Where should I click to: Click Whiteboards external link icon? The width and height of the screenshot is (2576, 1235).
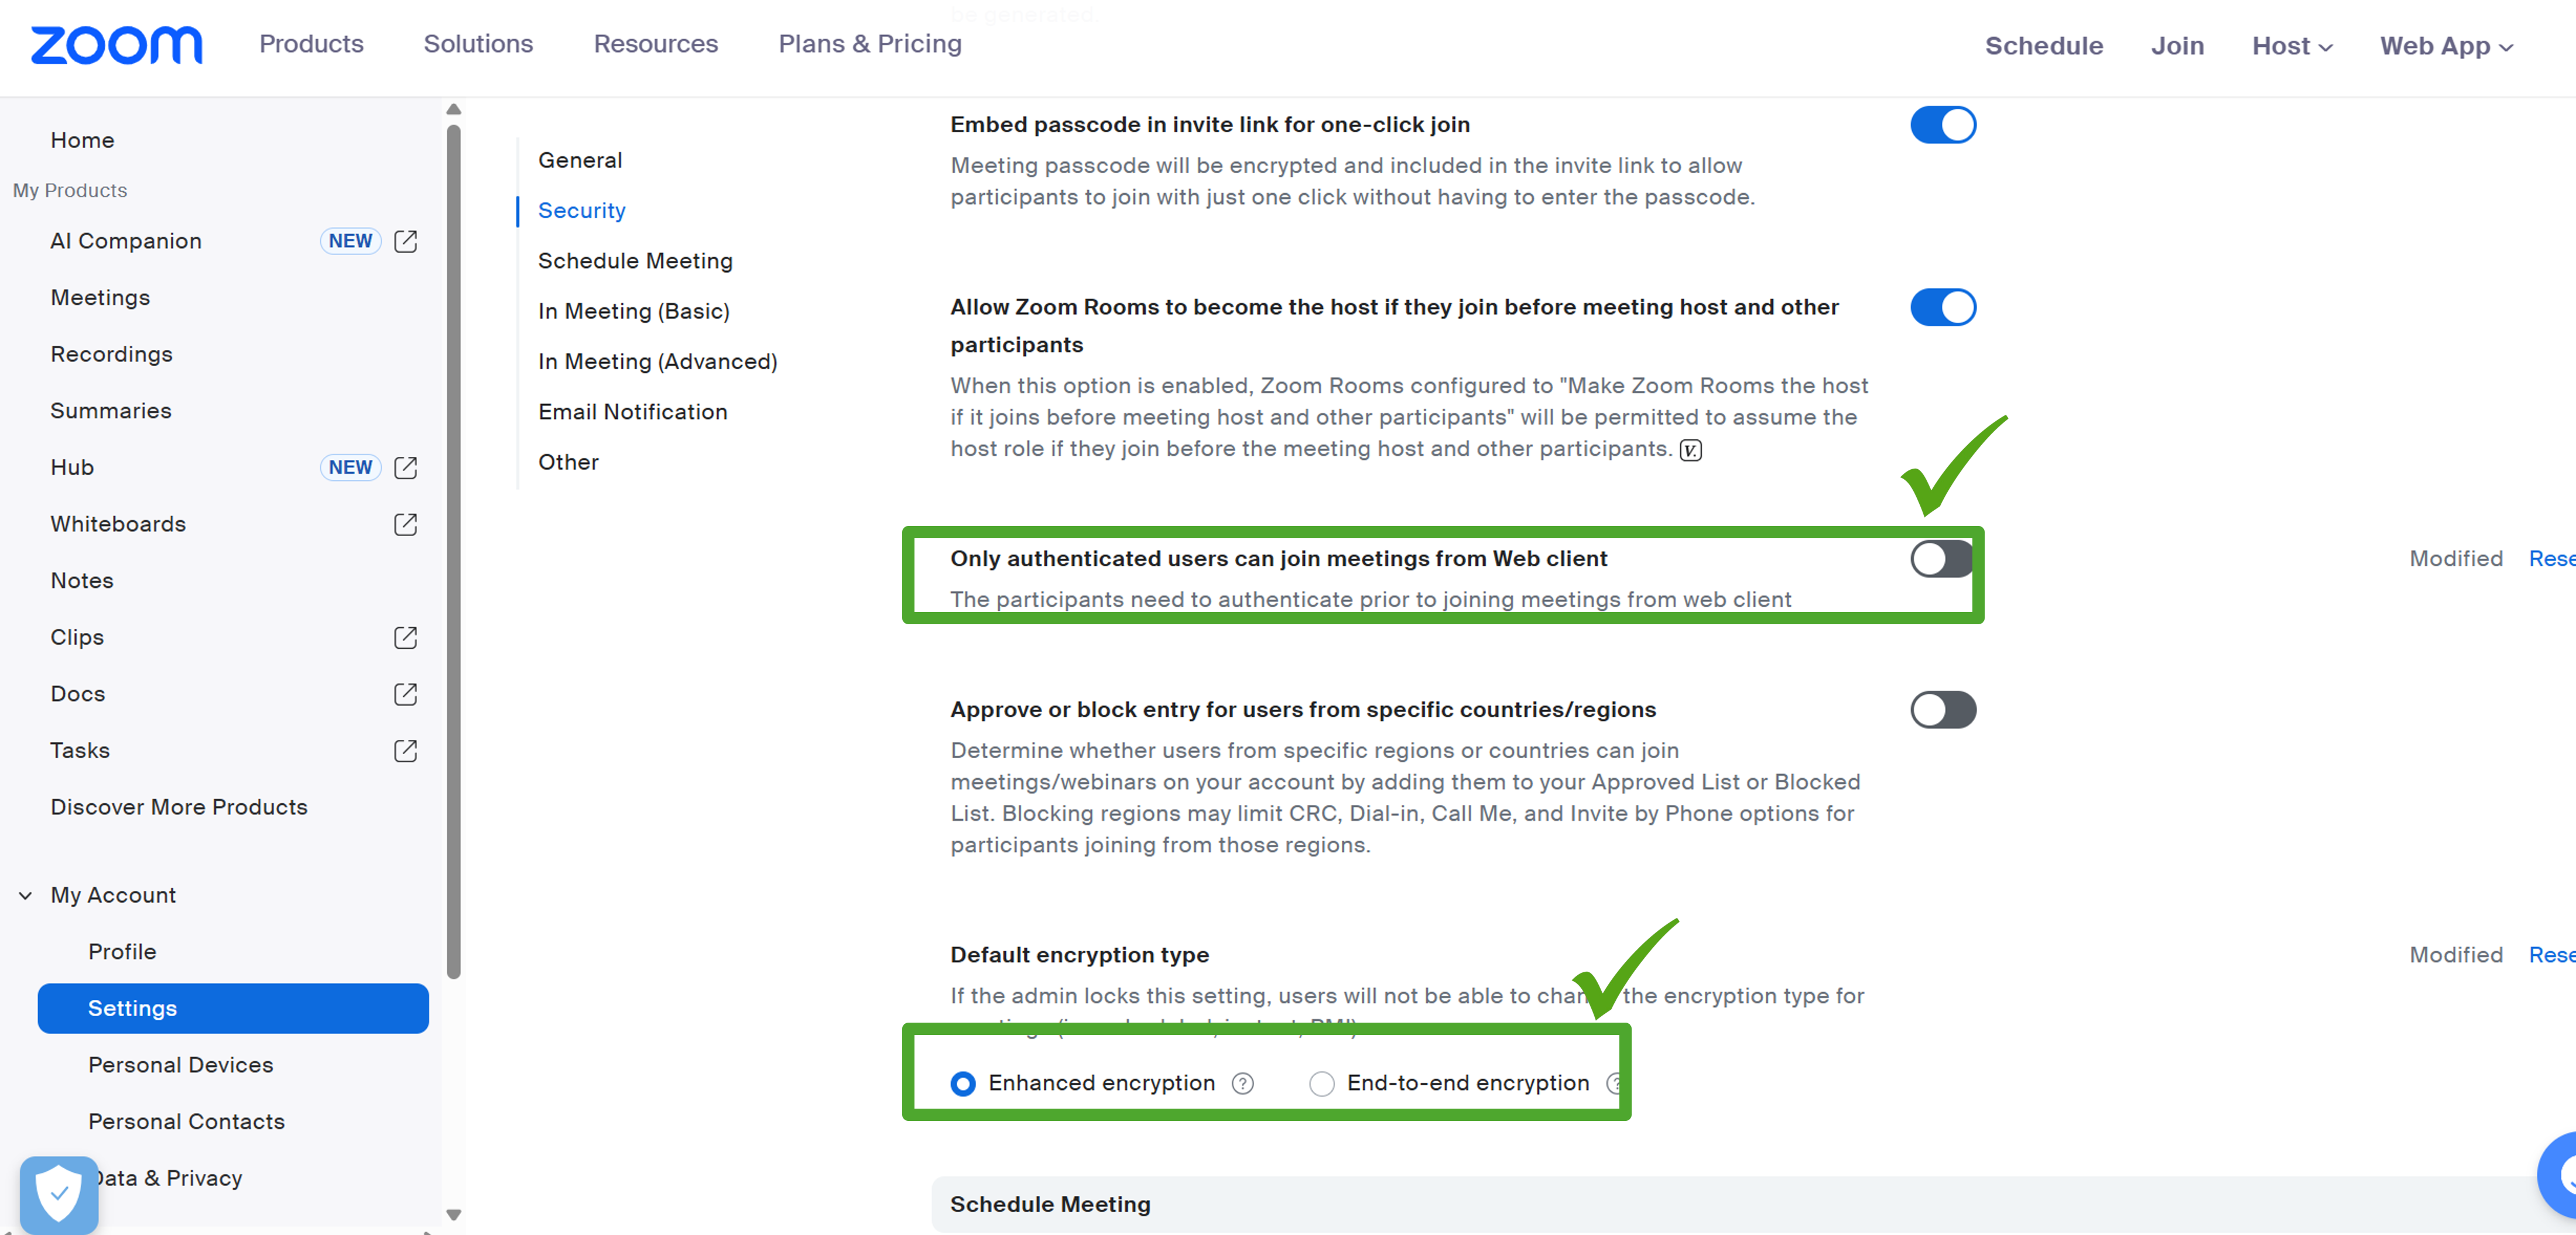pyautogui.click(x=405, y=525)
